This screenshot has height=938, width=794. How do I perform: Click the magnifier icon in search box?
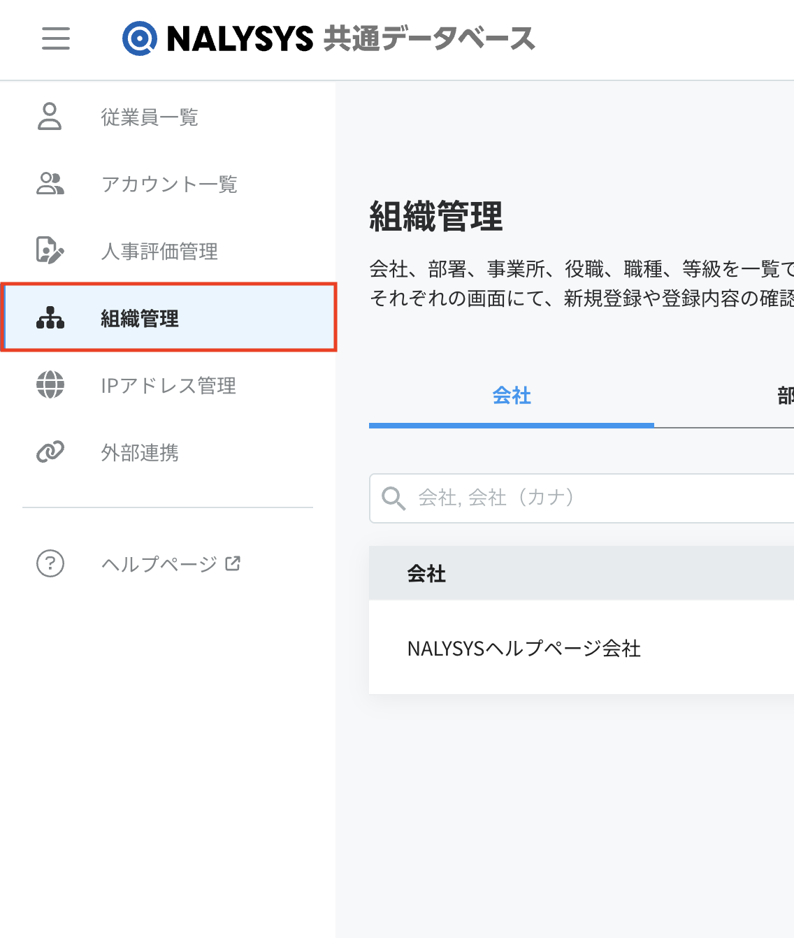394,498
